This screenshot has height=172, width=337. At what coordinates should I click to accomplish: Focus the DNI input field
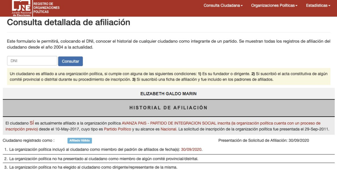coord(32,61)
